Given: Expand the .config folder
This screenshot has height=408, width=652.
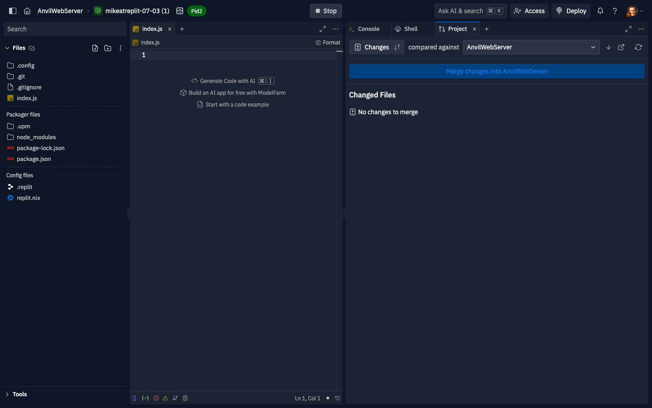Looking at the screenshot, I should (65, 65).
